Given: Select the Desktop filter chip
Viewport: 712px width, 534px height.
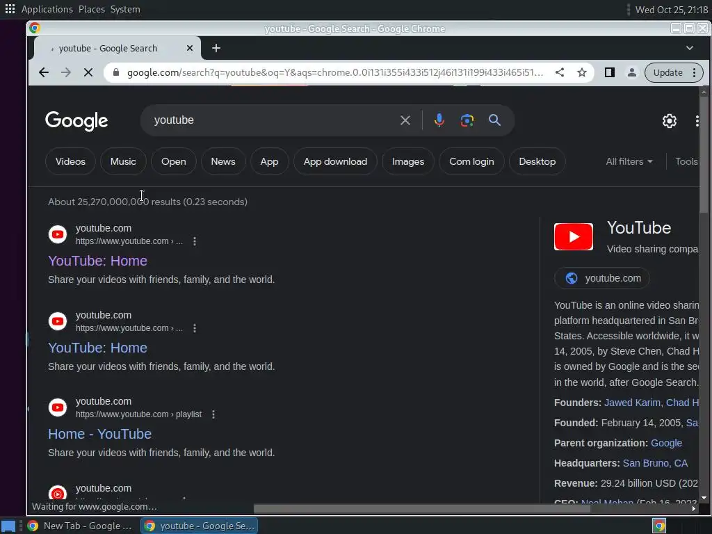Looking at the screenshot, I should coord(537,161).
